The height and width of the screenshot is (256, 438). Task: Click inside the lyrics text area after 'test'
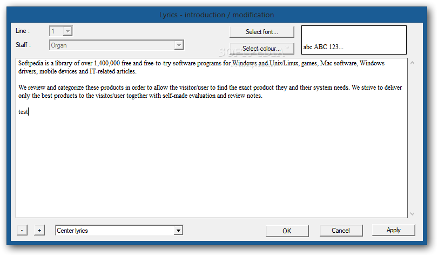(x=29, y=112)
